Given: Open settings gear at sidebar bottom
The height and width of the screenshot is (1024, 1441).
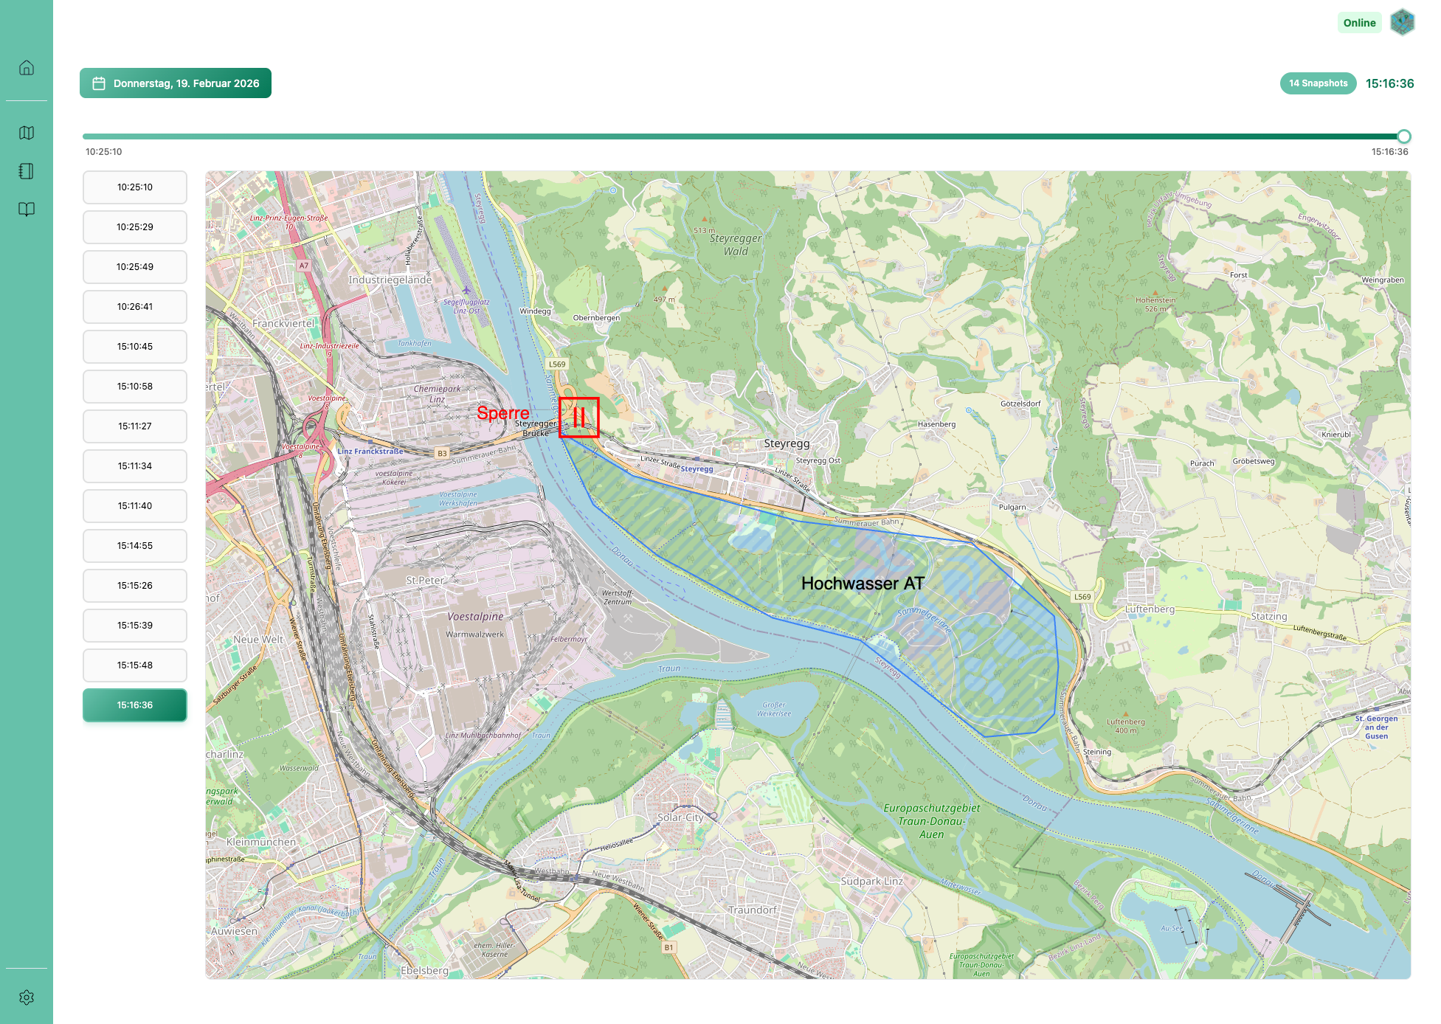Looking at the screenshot, I should [27, 997].
